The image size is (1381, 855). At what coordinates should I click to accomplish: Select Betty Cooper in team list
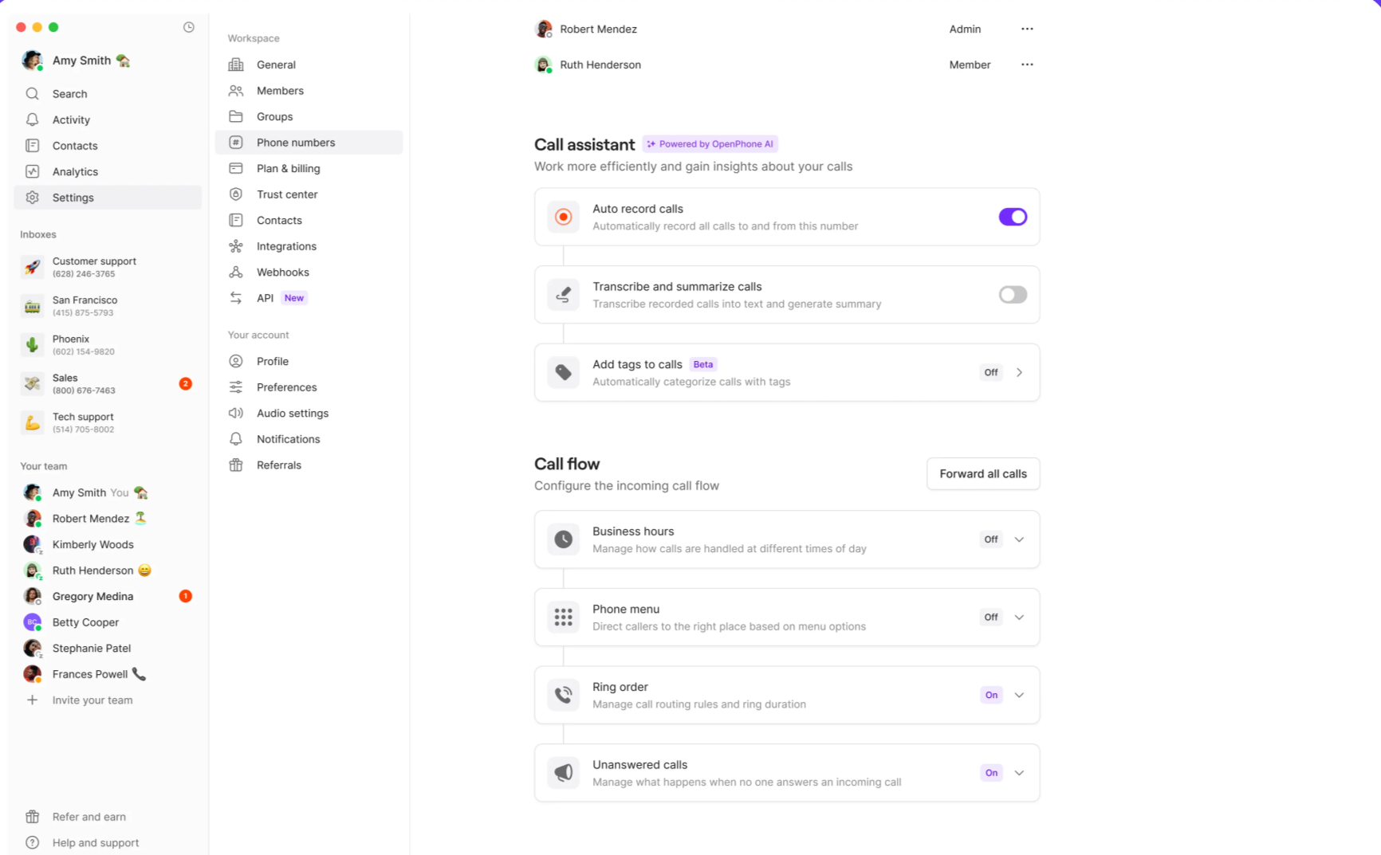108,622
